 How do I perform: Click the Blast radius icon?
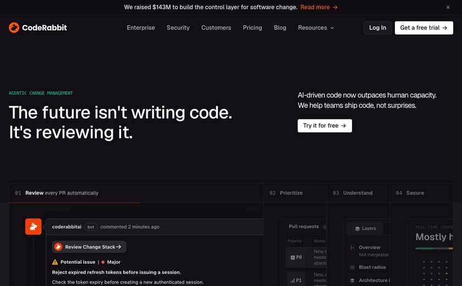[352, 267]
